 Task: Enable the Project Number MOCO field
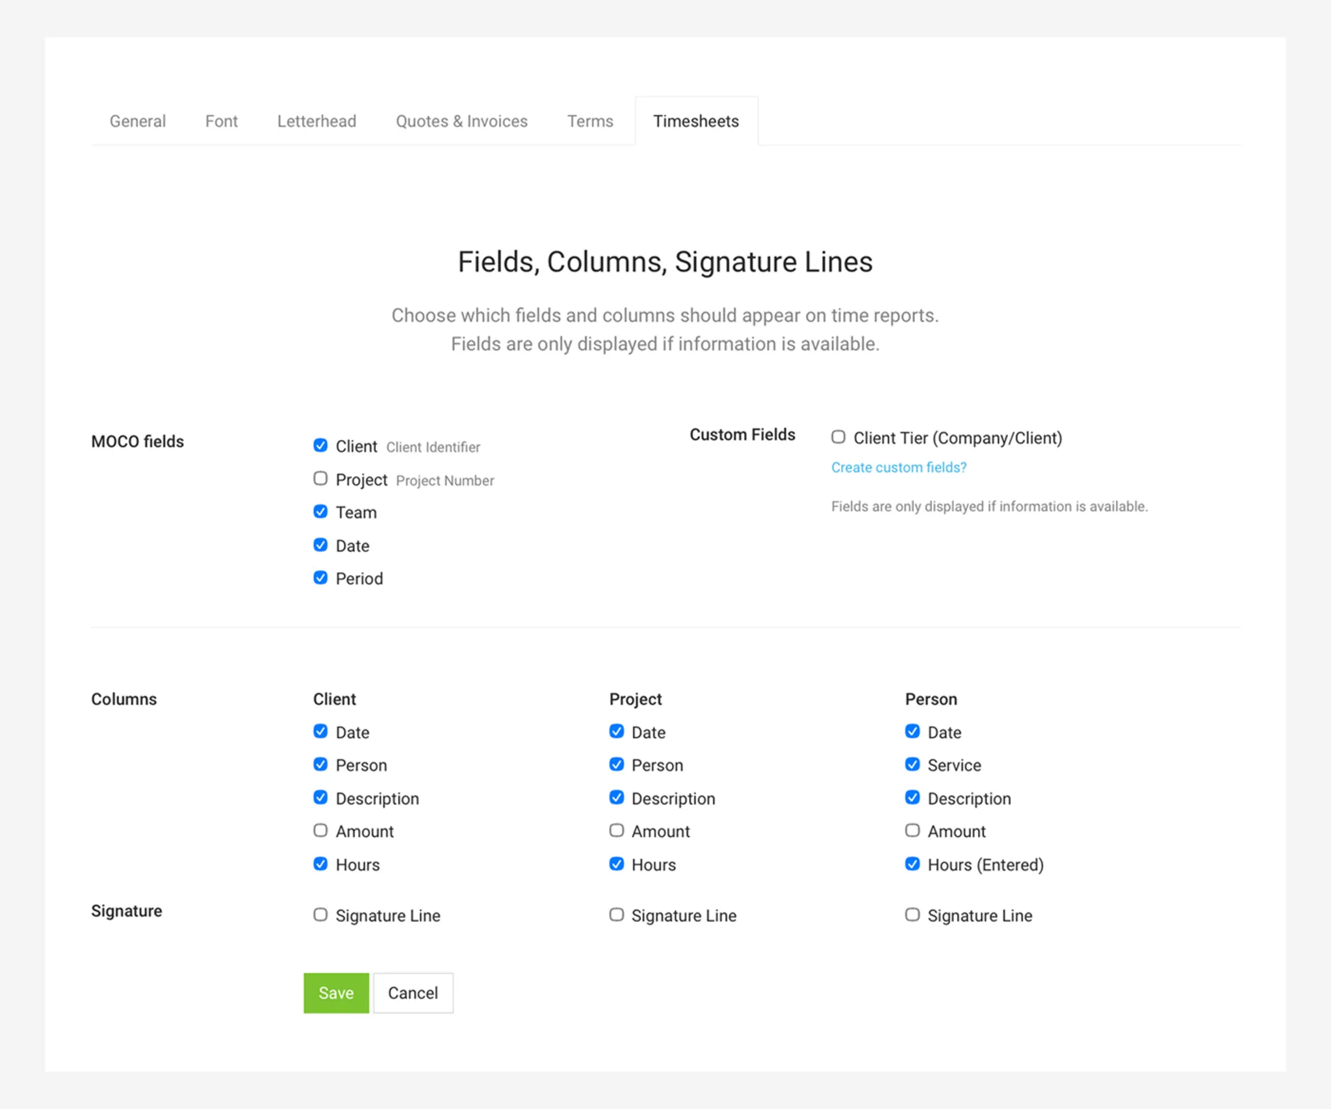[320, 478]
